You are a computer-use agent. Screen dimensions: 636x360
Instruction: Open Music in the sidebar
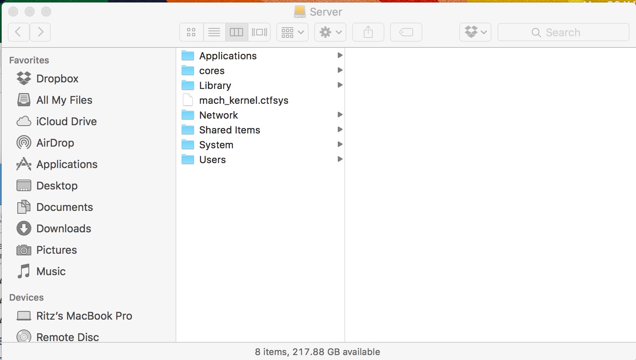point(41,271)
